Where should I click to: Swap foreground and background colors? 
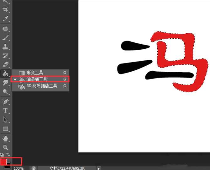8,155
